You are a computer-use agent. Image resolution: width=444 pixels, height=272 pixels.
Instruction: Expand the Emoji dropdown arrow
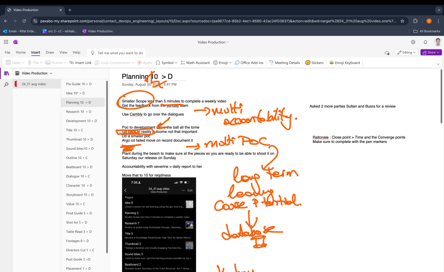tap(230, 63)
